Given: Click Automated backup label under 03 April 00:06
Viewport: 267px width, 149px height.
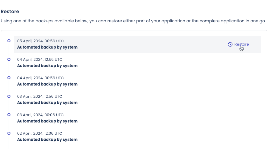Looking at the screenshot, I should tap(47, 121).
